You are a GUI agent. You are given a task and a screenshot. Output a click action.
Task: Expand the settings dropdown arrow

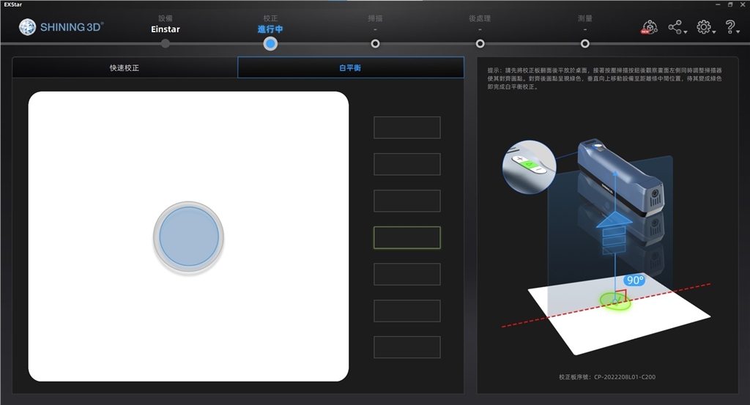click(714, 32)
